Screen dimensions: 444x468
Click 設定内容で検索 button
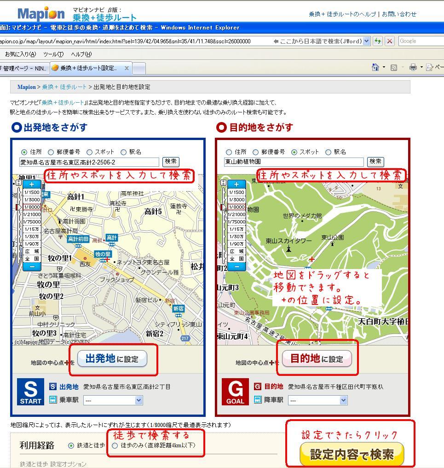point(352,454)
